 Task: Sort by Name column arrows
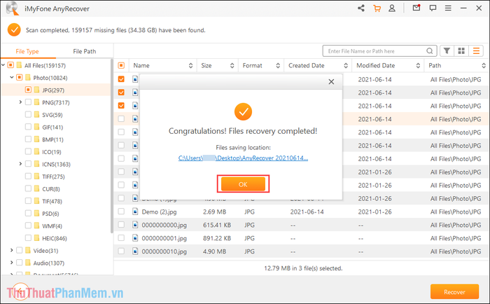tap(190, 65)
